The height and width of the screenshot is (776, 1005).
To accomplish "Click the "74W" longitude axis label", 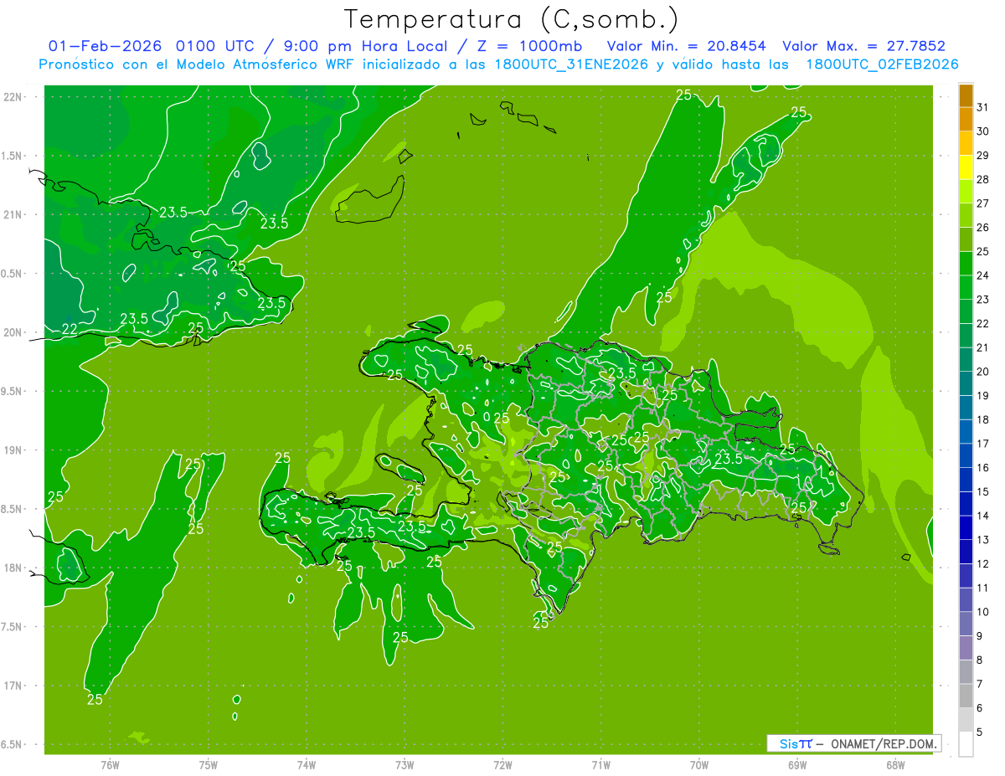I will pos(307,765).
